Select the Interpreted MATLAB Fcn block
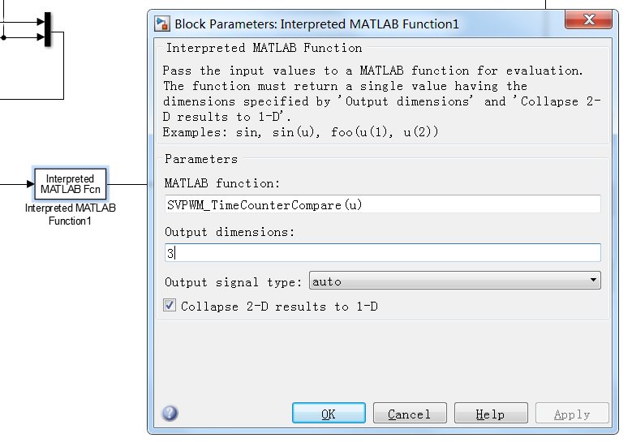 (70, 184)
